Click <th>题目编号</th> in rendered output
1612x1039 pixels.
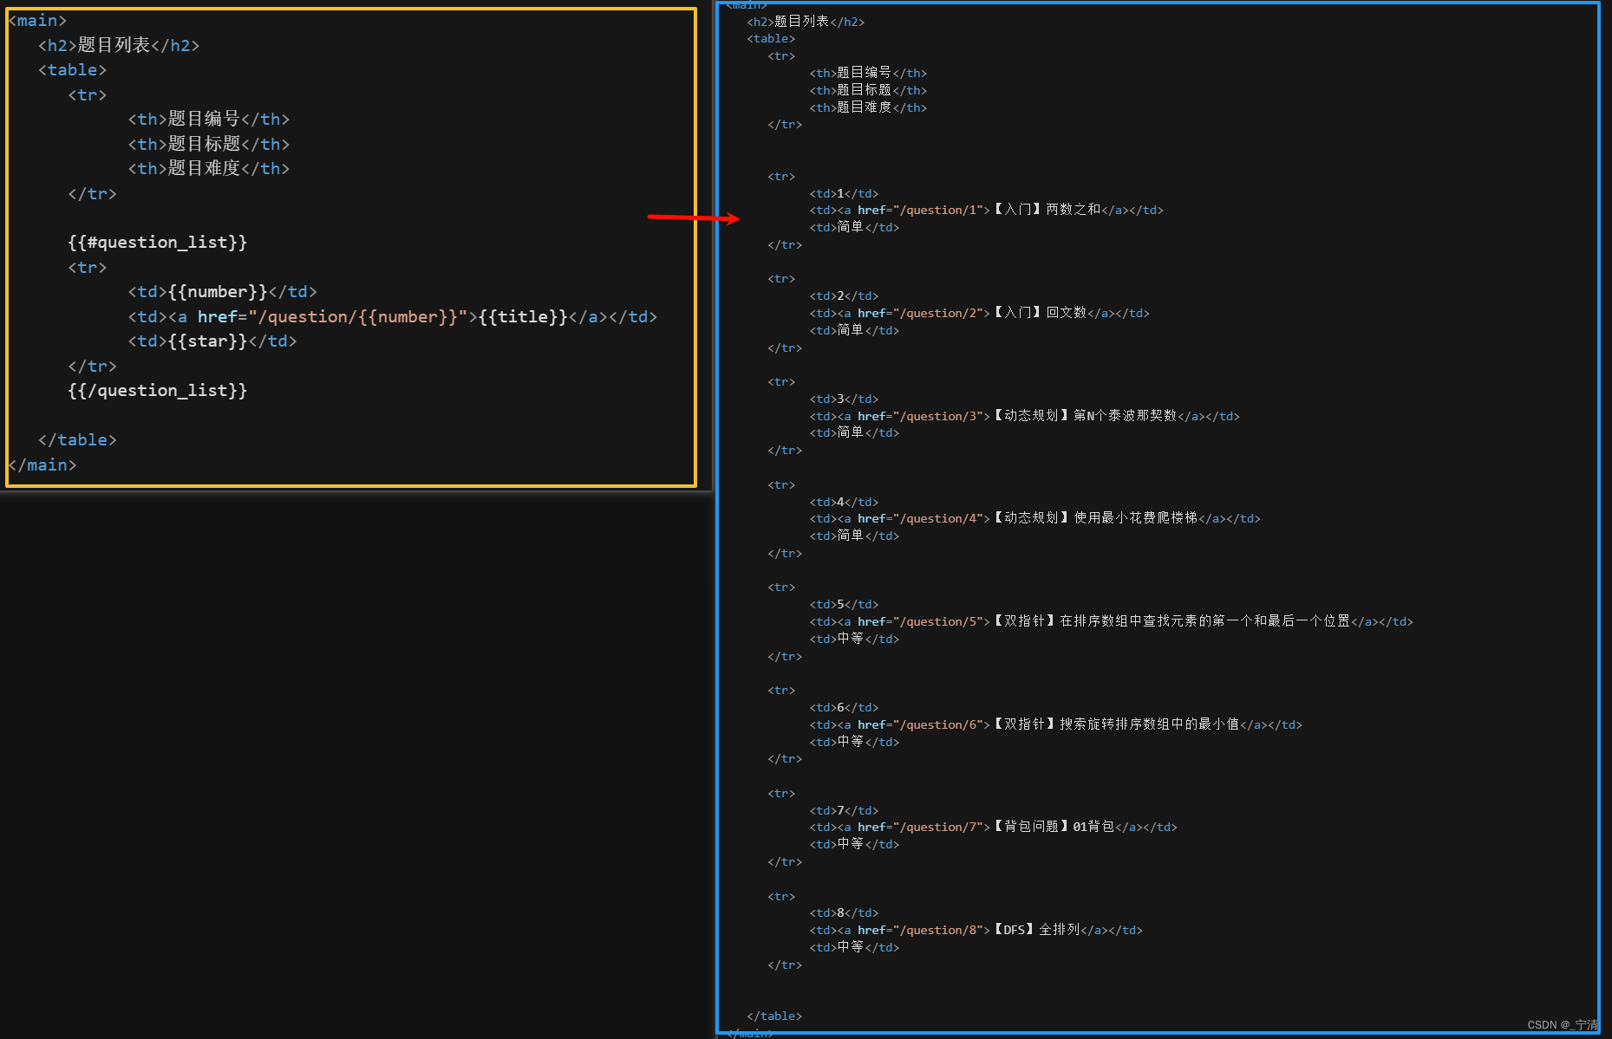coord(868,74)
